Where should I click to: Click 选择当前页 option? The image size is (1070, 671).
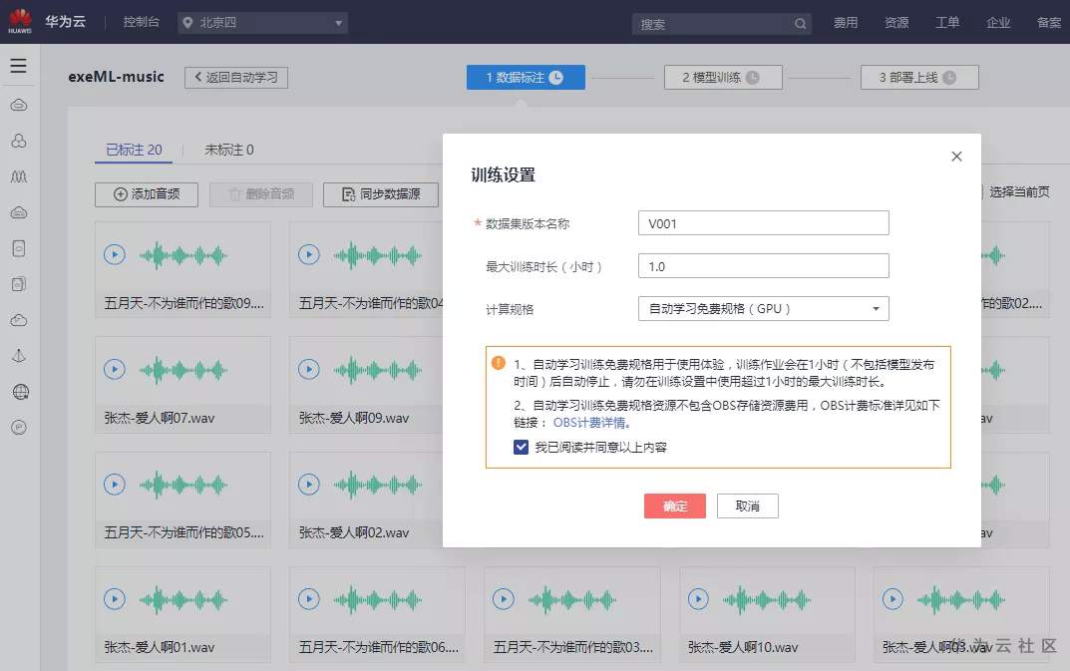pos(1019,191)
